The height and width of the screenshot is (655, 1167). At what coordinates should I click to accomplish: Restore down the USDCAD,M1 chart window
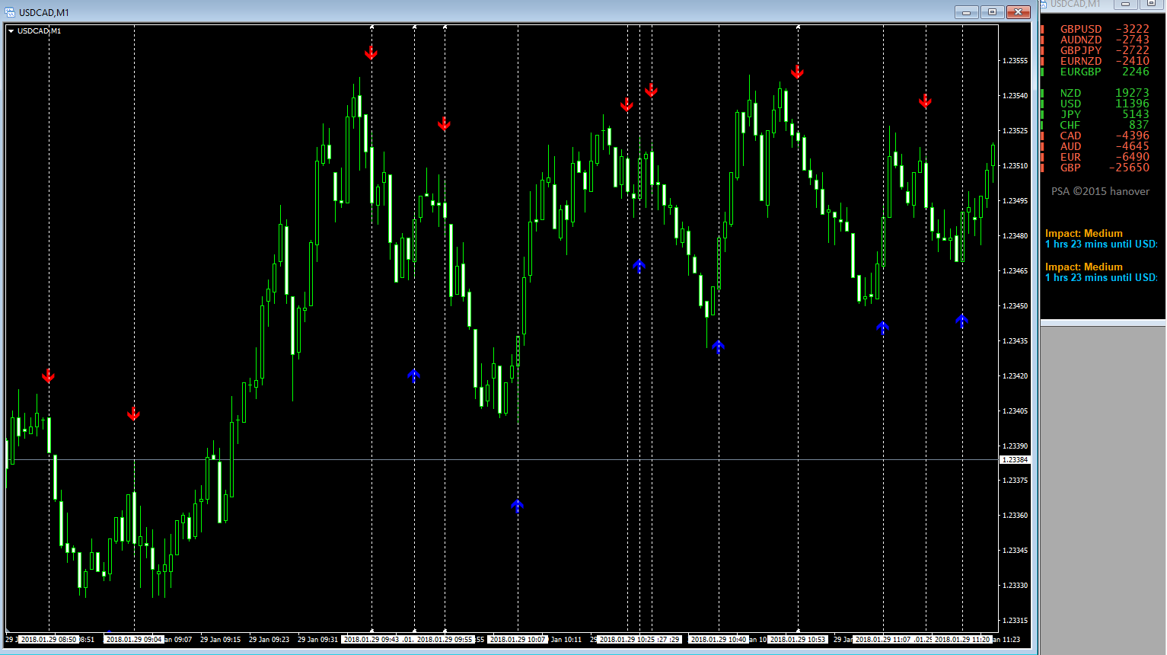coord(992,12)
